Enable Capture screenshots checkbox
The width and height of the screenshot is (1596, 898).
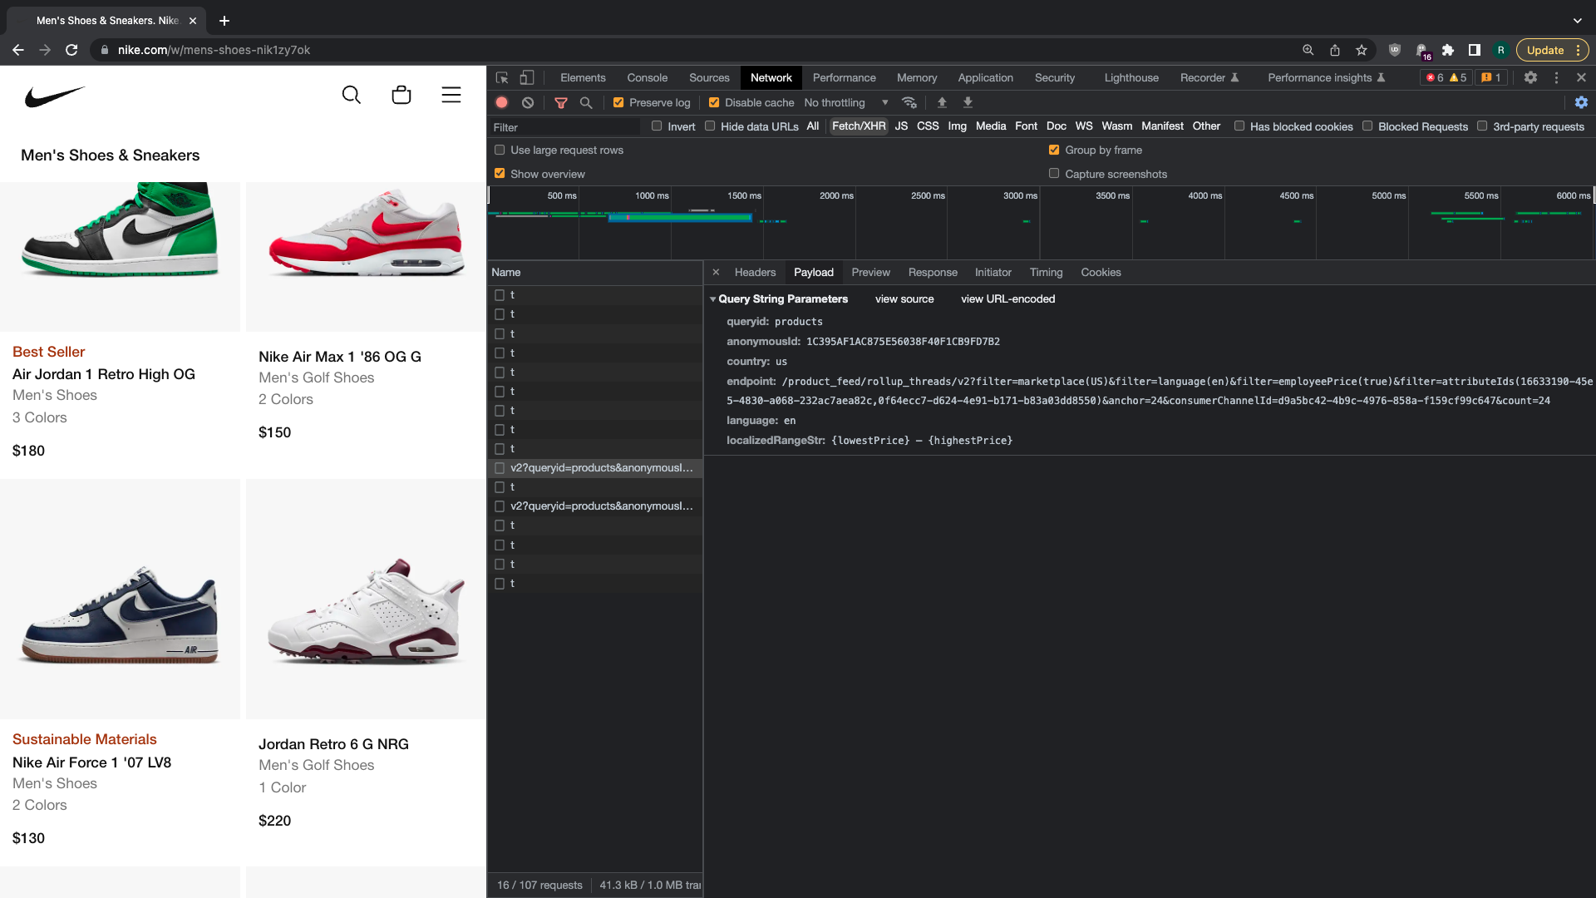pyautogui.click(x=1054, y=174)
